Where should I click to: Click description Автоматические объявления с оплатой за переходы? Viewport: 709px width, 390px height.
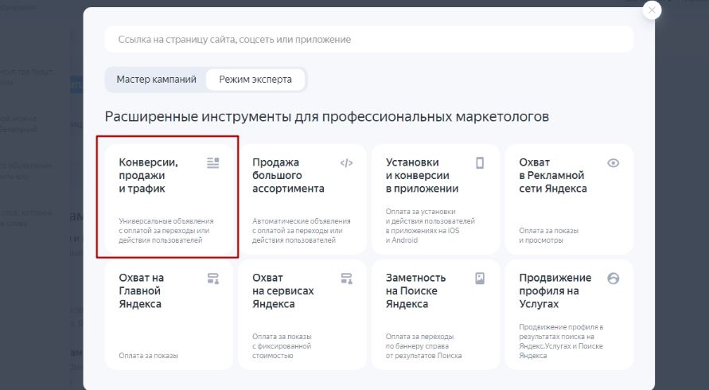coord(301,231)
